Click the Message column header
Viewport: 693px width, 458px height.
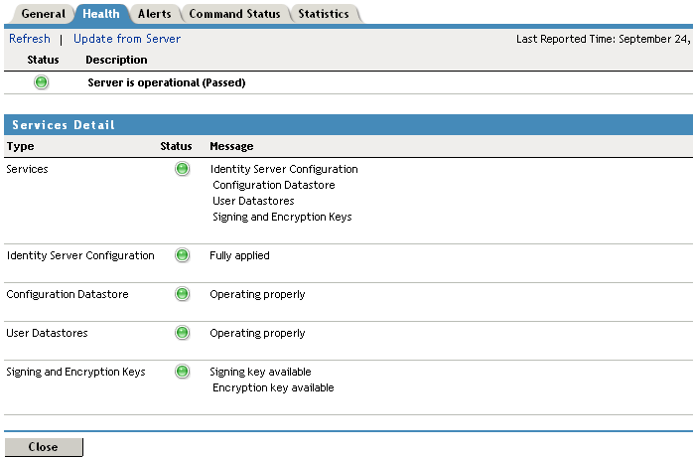[x=231, y=146]
